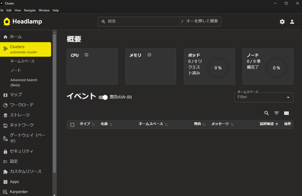Open the events table search icon
The width and height of the screenshot is (302, 196).
click(267, 113)
